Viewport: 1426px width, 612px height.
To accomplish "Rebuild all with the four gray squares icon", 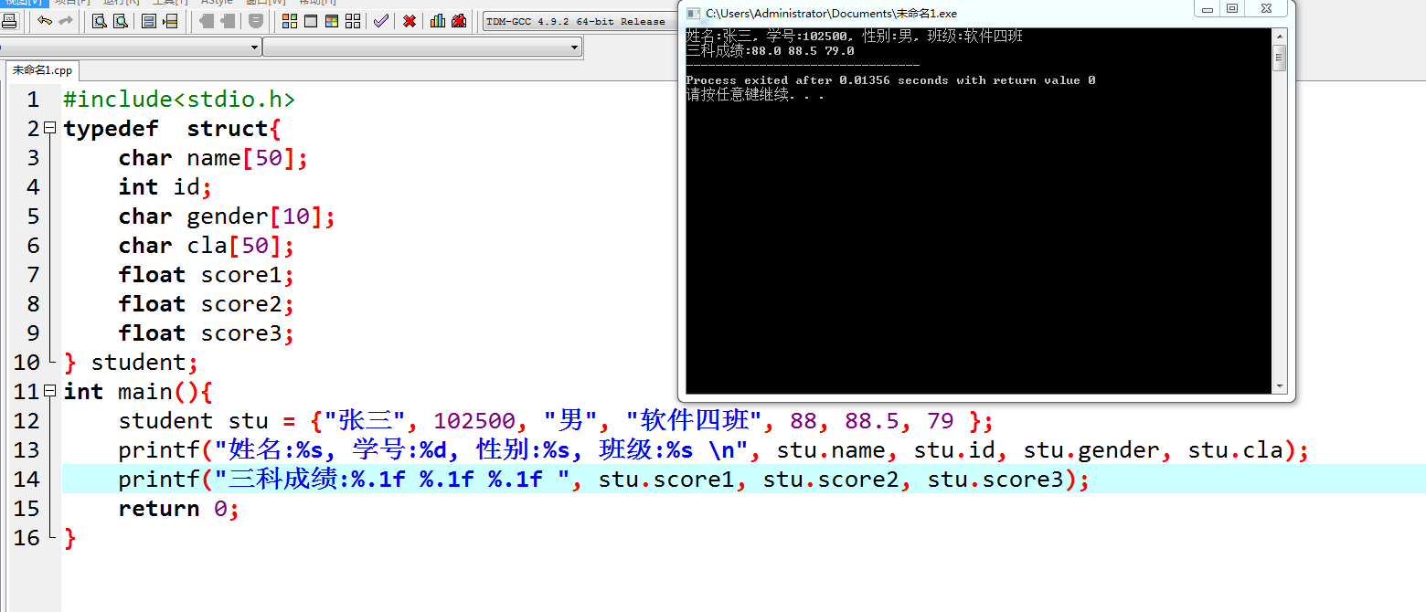I will [x=353, y=21].
